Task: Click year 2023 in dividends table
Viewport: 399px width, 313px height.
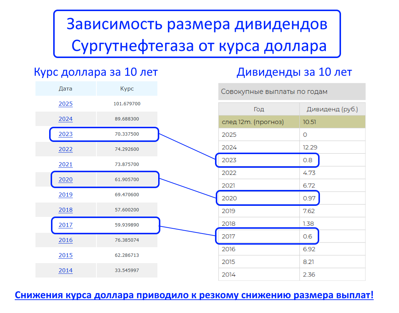Action: pyautogui.click(x=229, y=160)
